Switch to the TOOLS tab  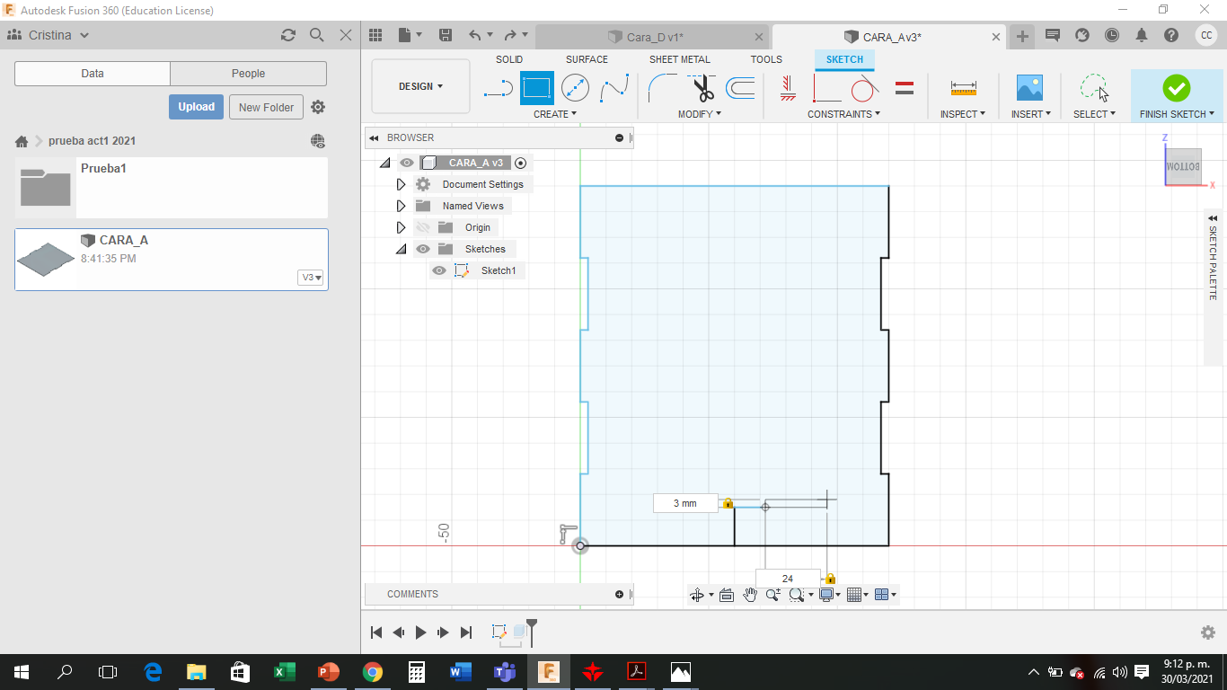tap(766, 59)
